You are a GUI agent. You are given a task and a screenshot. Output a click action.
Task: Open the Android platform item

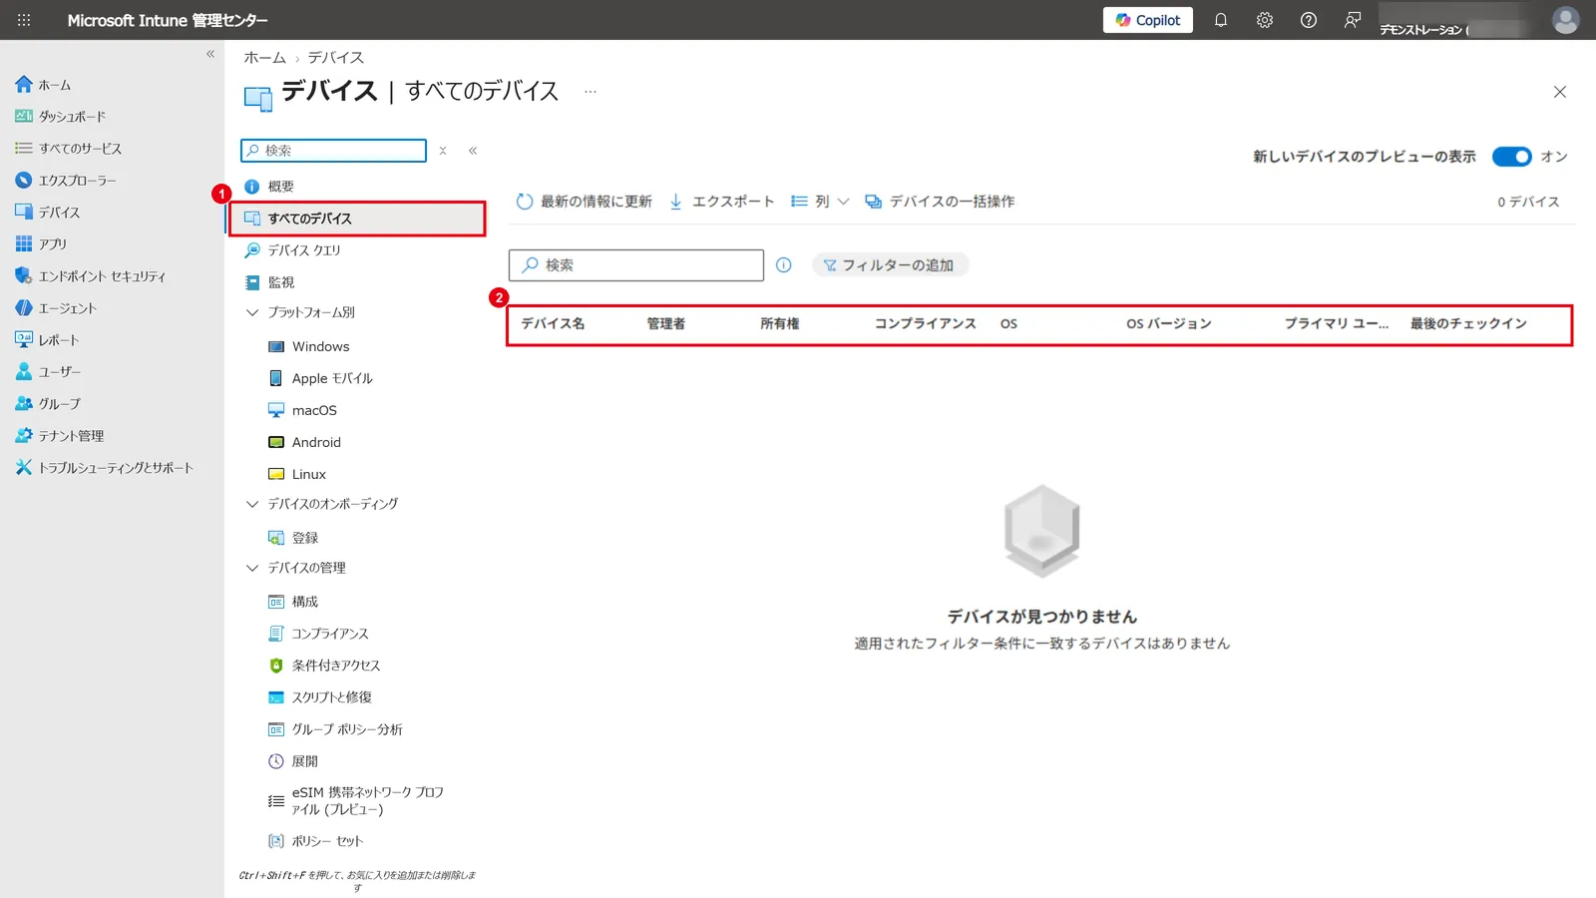pyautogui.click(x=305, y=442)
